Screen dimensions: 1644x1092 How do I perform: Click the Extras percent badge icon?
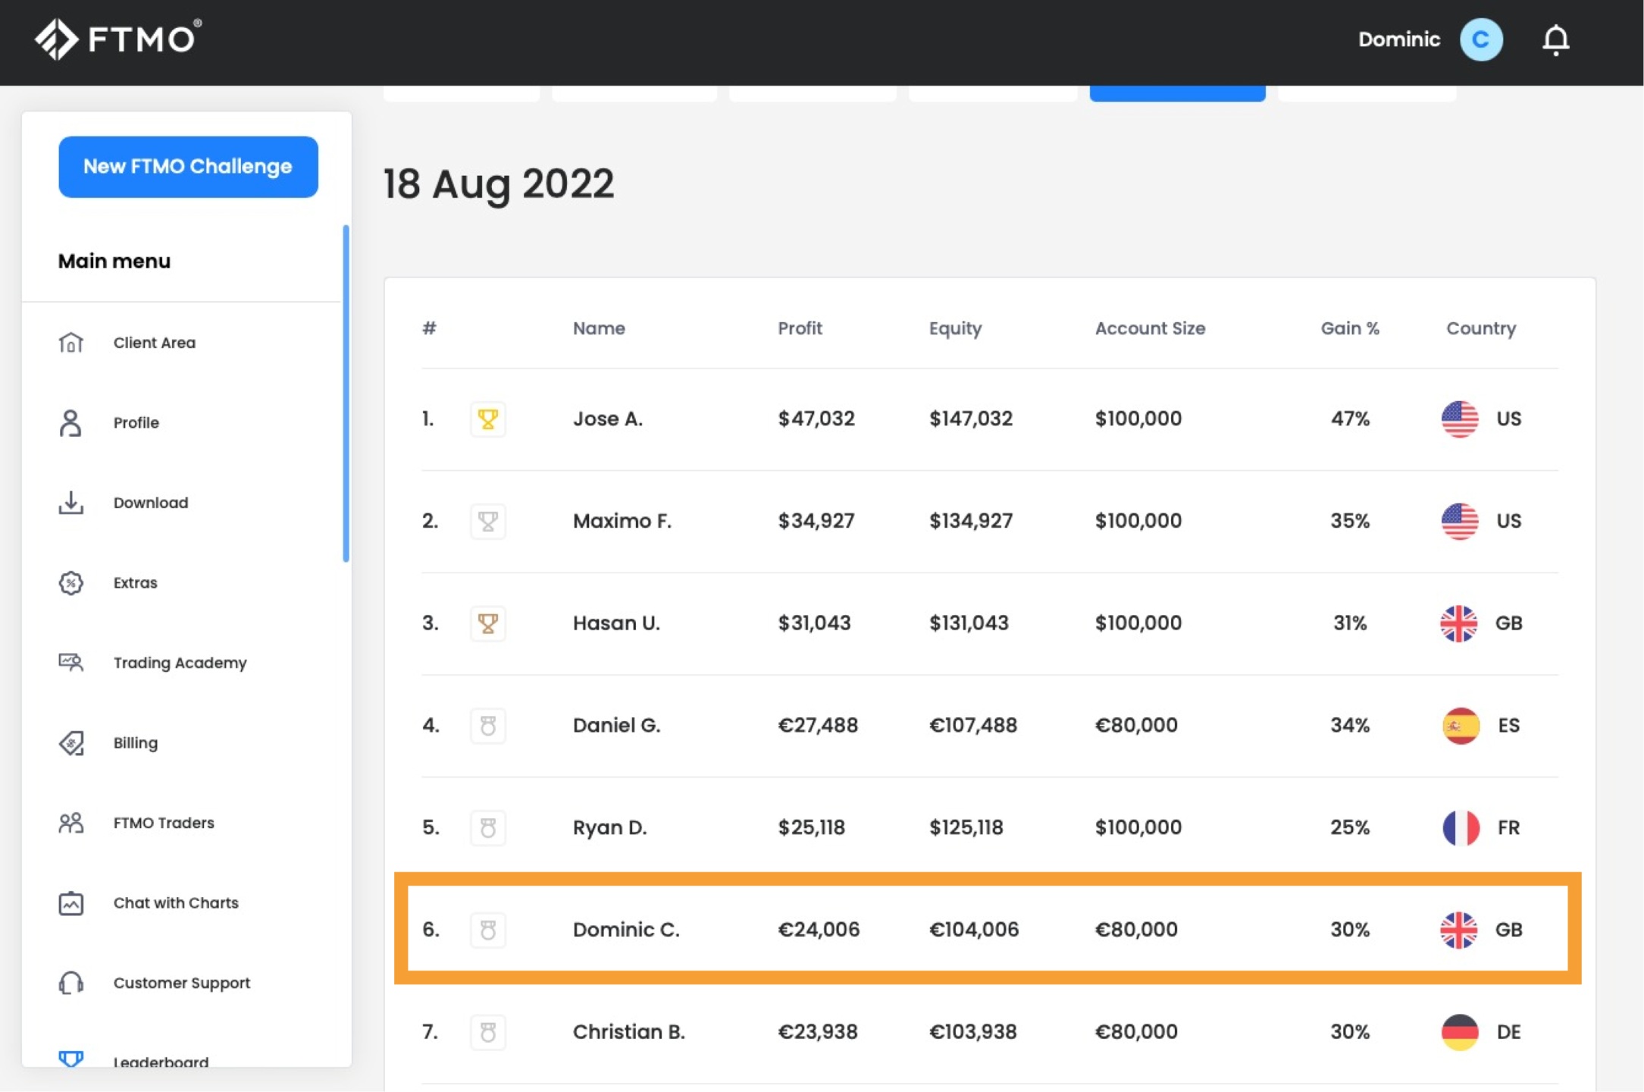point(71,582)
